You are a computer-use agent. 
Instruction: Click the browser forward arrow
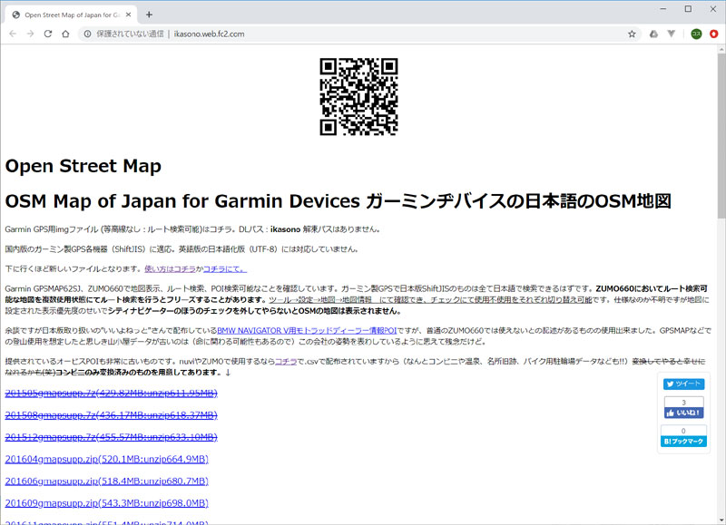(x=31, y=34)
